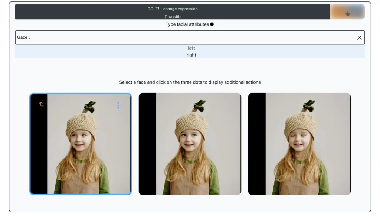Click the "right" suggestion row under the field

(191, 55)
